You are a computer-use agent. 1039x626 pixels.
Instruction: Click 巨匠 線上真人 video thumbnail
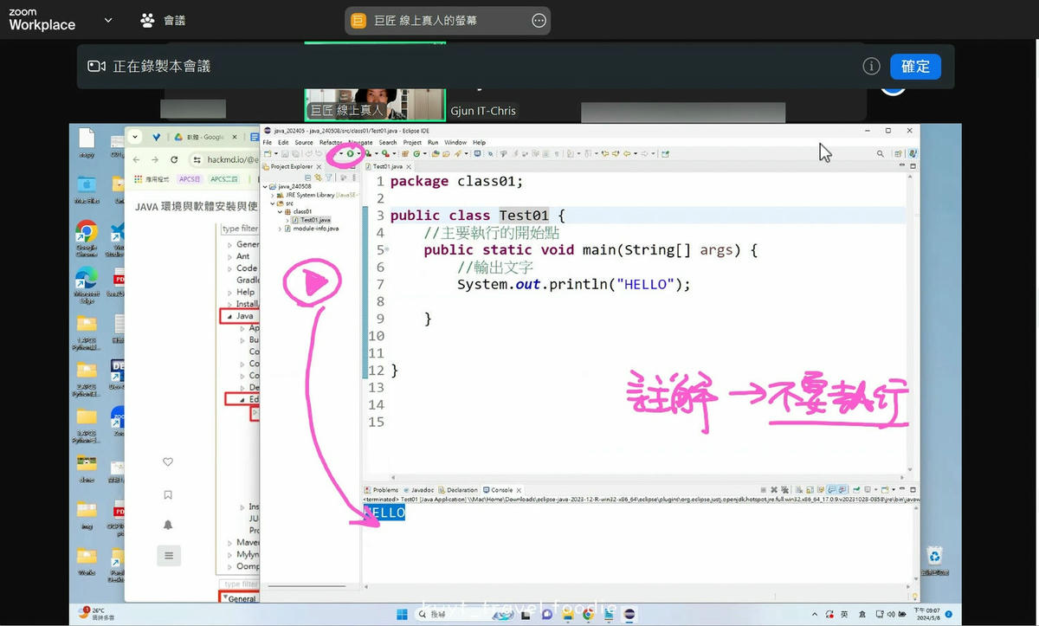point(375,104)
